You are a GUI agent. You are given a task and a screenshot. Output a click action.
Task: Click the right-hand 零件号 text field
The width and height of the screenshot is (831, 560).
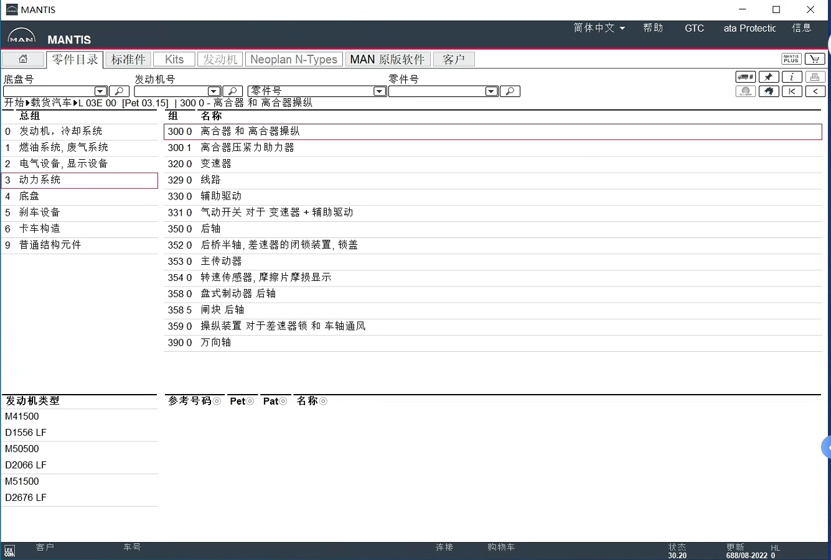(437, 91)
